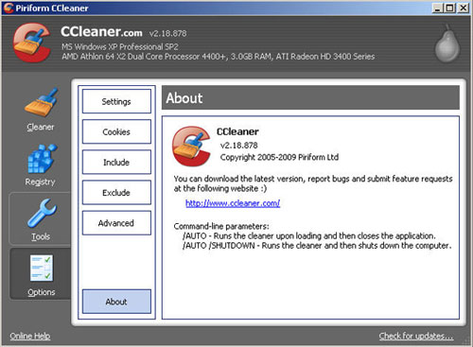Click the AMD Athlon processor info line
This screenshot has width=473, height=347.
(x=219, y=57)
